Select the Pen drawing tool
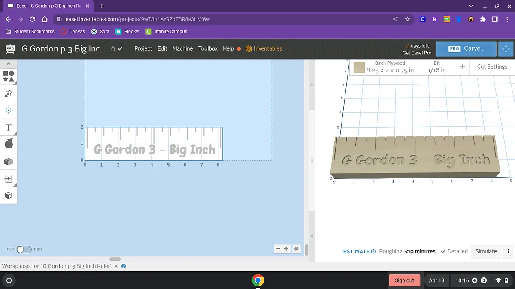 (x=9, y=93)
